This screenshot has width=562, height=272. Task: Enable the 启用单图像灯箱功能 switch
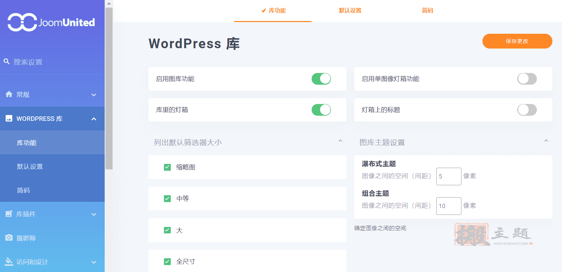[527, 79]
